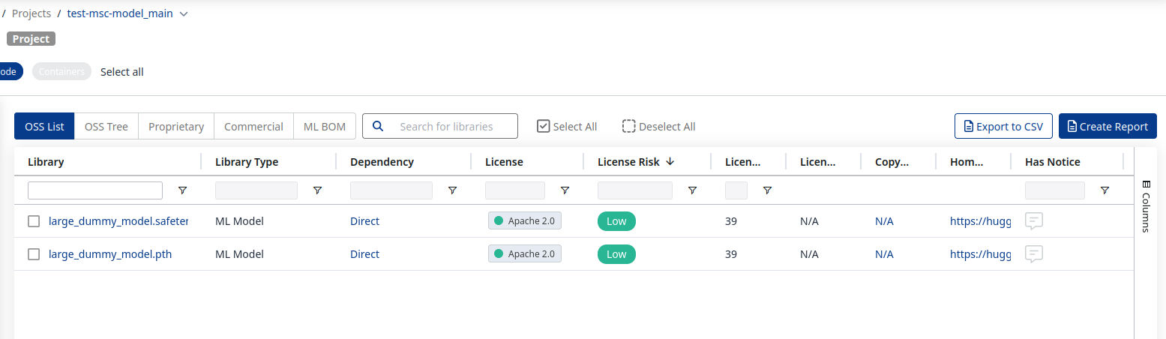
Task: Open the ML BOM tab
Action: (x=325, y=126)
